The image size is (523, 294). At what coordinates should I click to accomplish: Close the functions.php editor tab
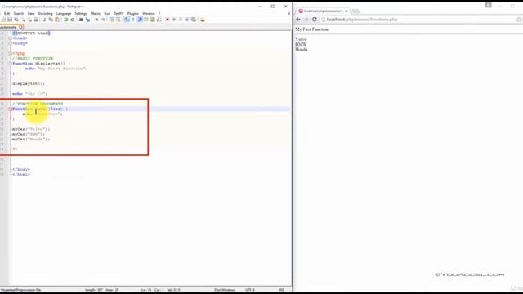point(21,27)
